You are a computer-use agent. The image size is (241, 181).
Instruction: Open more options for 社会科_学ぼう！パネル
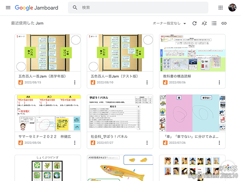point(147,143)
